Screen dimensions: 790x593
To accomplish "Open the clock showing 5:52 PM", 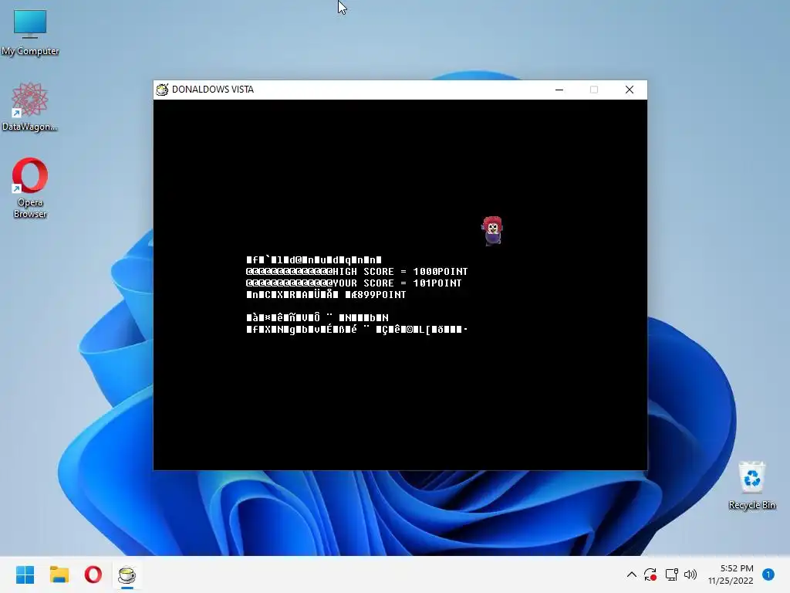I will pyautogui.click(x=731, y=574).
